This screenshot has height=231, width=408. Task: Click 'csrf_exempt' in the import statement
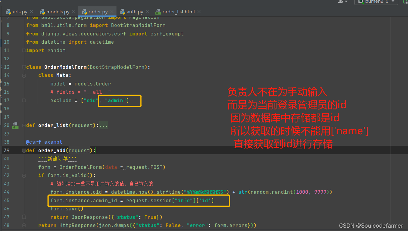pyautogui.click(x=167, y=34)
